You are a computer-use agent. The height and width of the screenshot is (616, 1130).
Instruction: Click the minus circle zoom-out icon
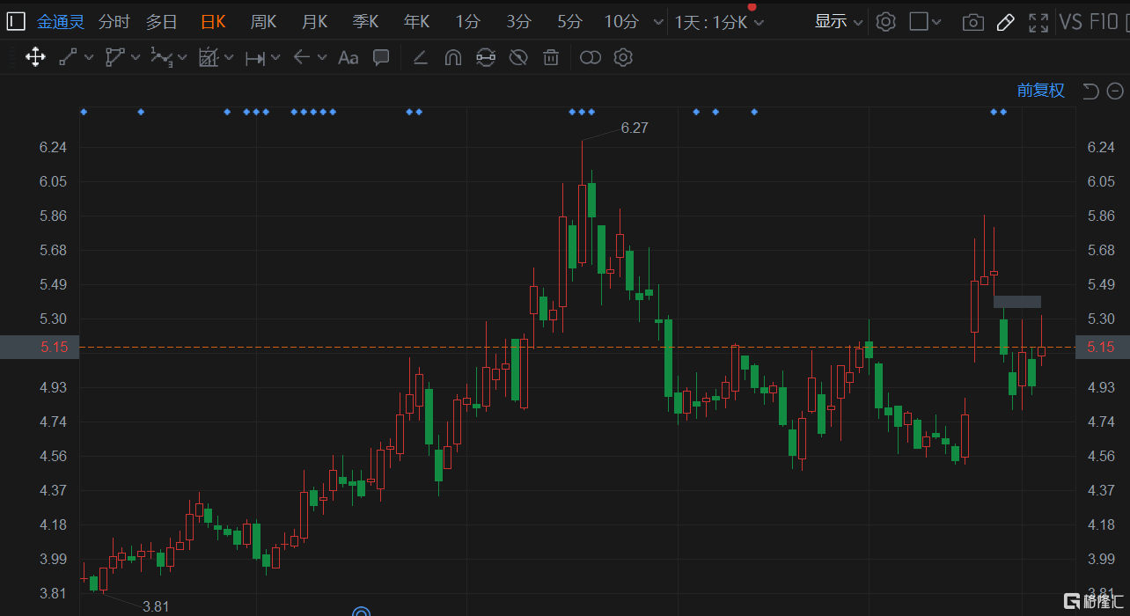[1115, 91]
